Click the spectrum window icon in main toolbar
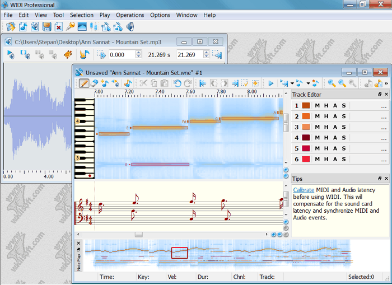 click(x=82, y=26)
